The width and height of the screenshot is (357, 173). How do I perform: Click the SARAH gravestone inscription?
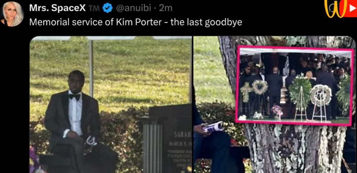click(x=183, y=135)
